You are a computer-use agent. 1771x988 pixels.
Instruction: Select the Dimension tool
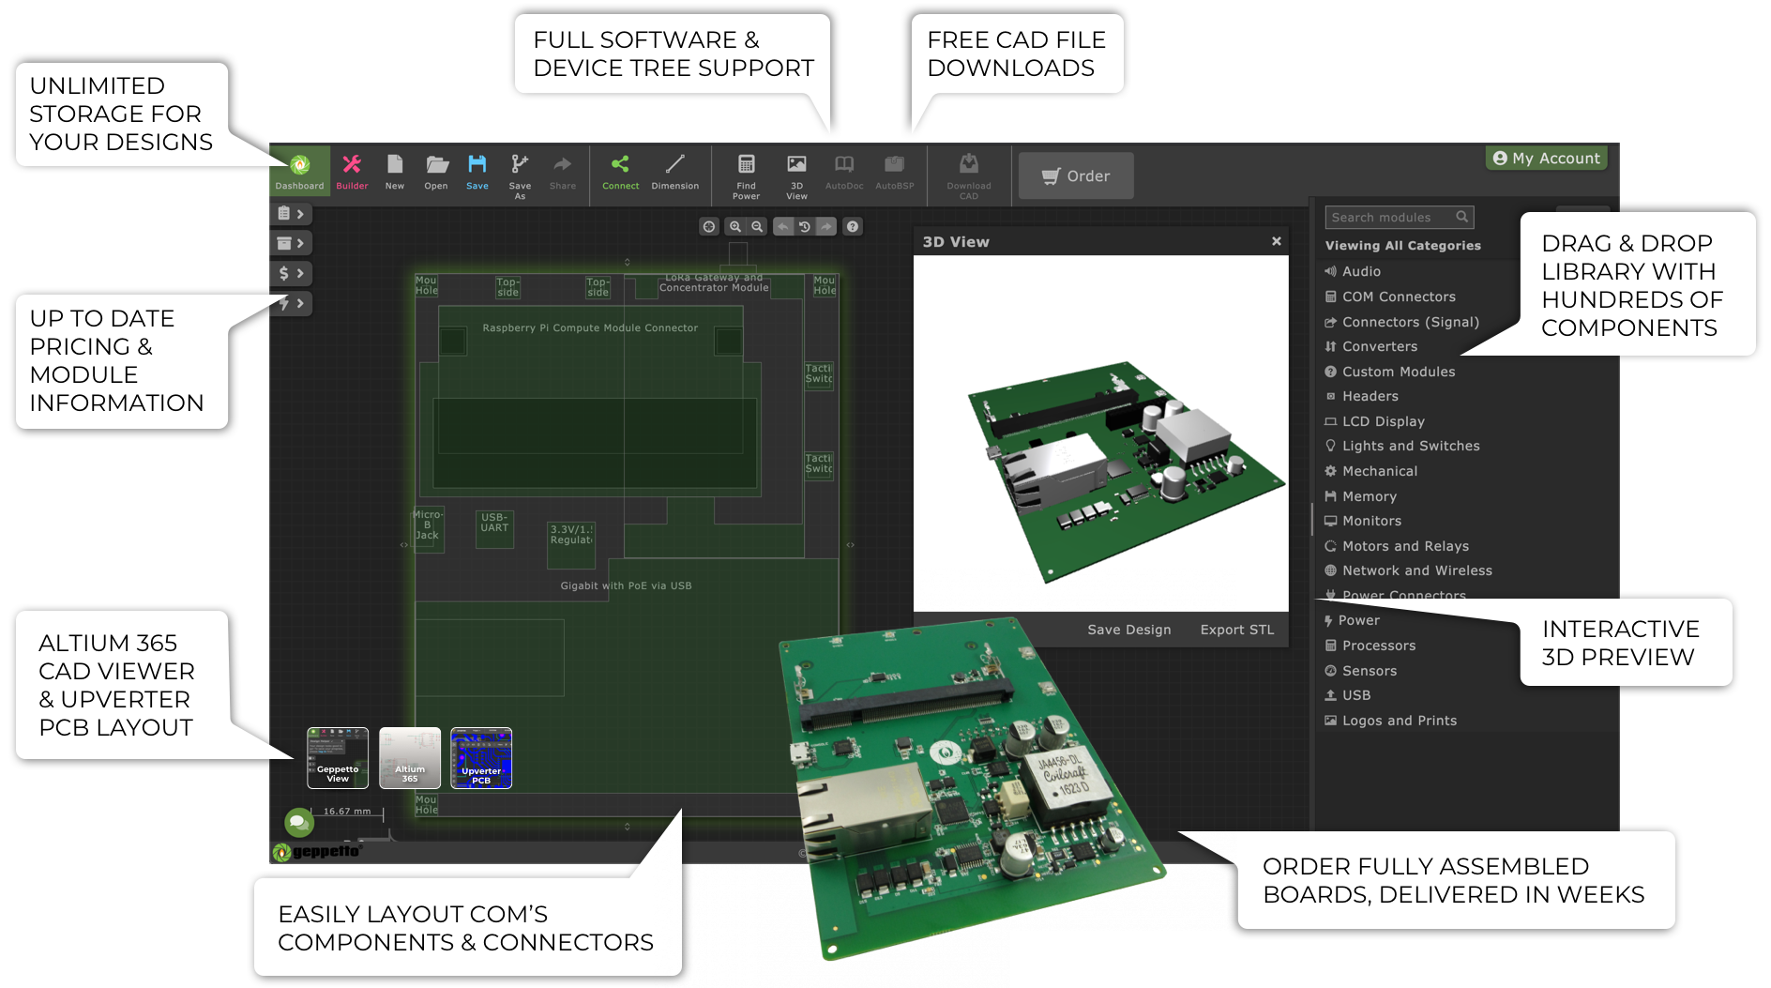(674, 172)
